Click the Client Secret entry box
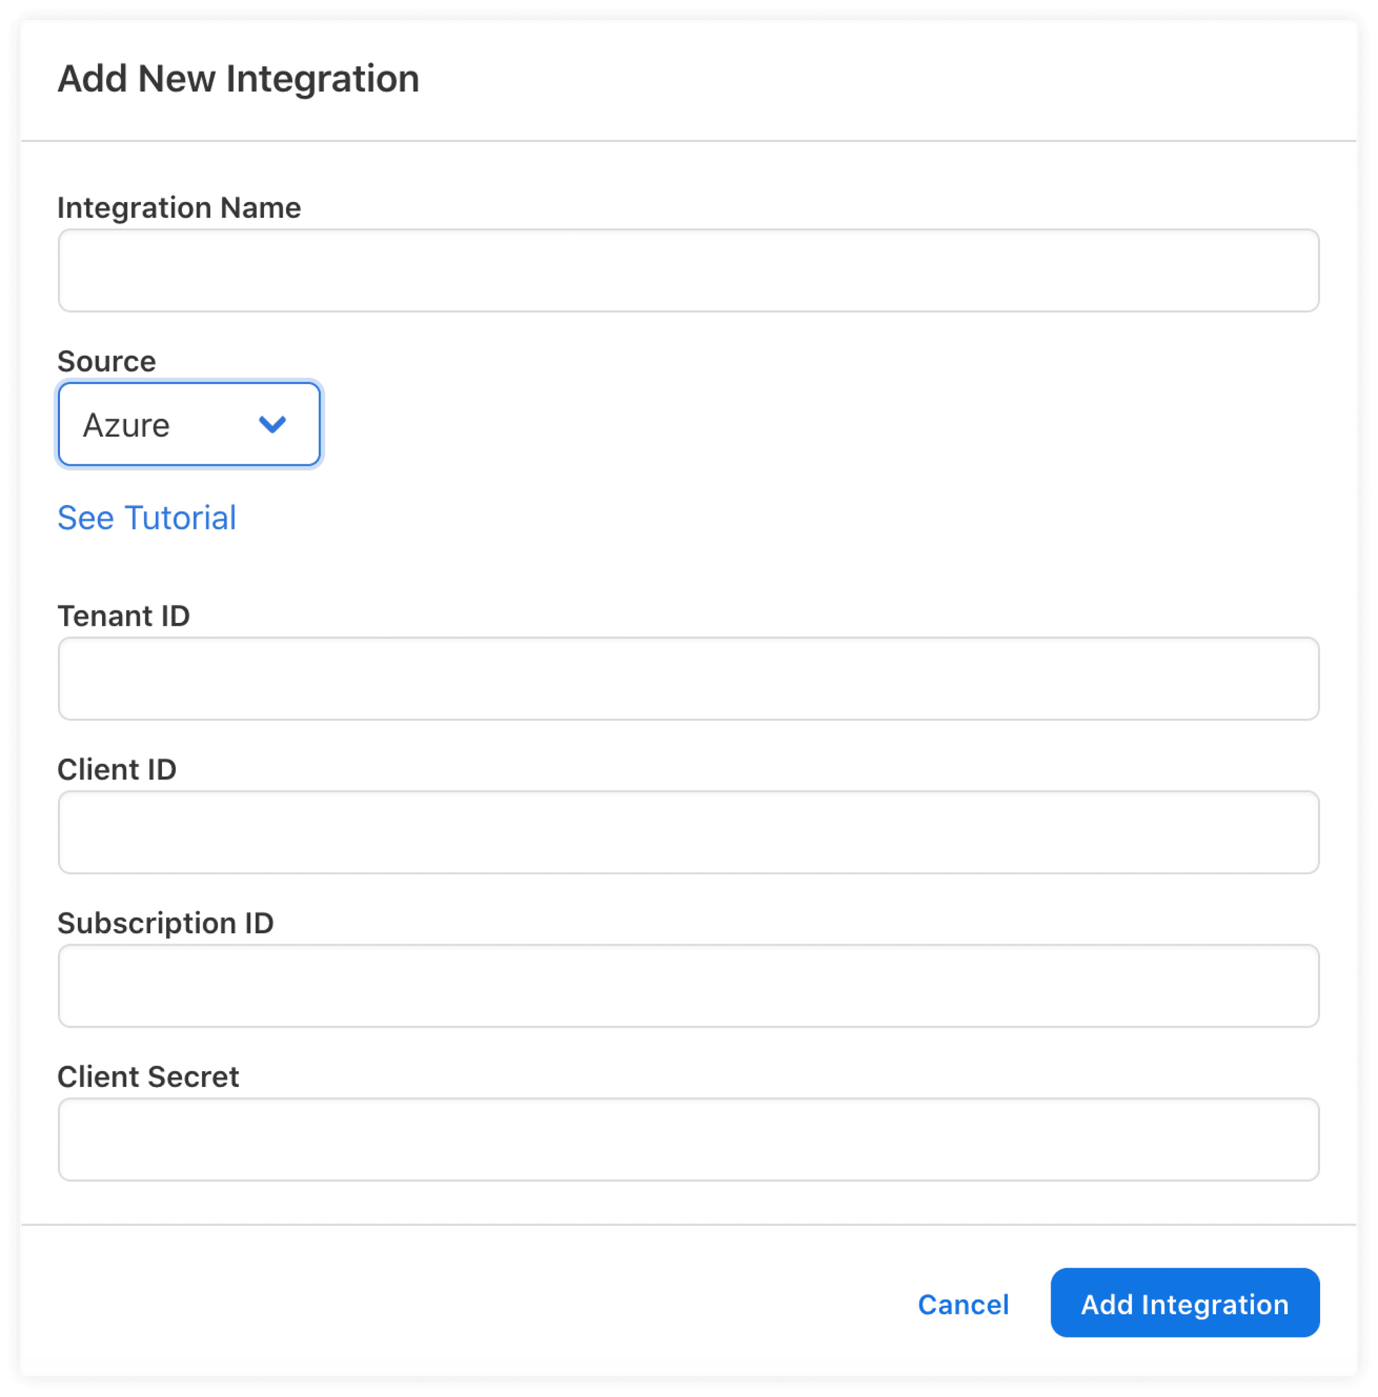This screenshot has width=1378, height=1397. click(687, 1139)
